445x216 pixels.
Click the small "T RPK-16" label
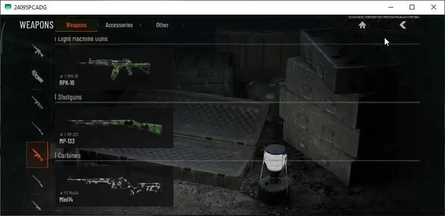(x=69, y=76)
